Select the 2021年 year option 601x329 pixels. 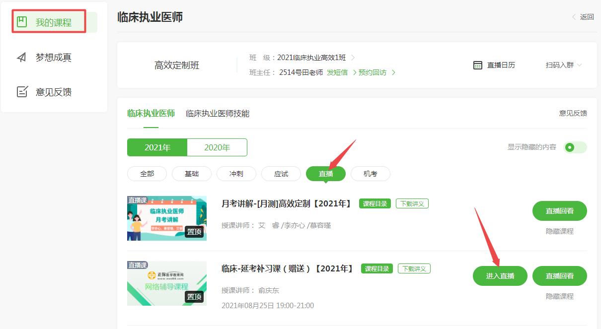point(157,147)
